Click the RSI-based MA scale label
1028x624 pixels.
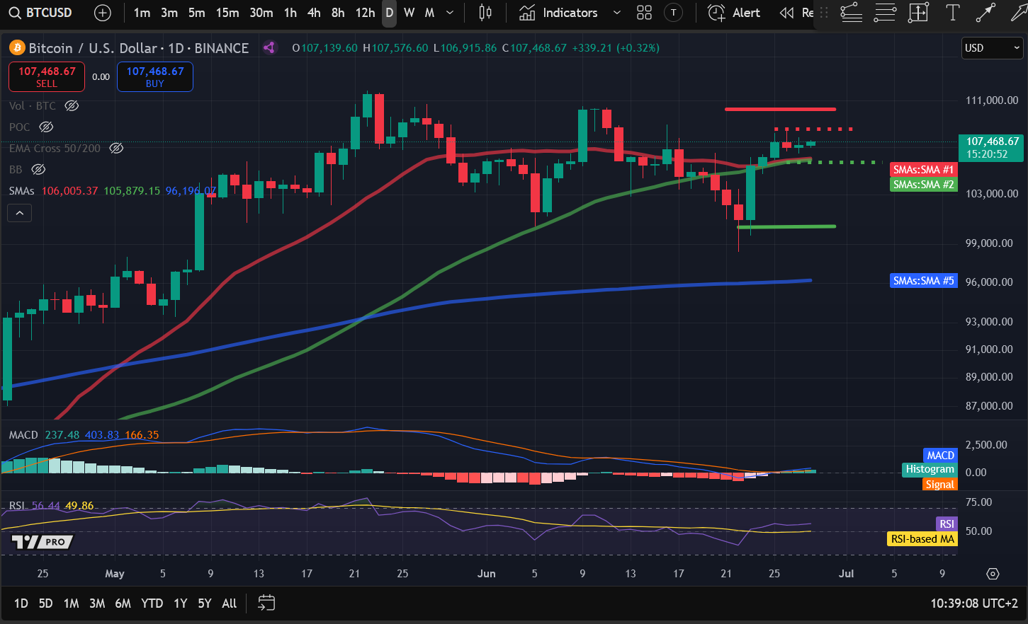(922, 539)
